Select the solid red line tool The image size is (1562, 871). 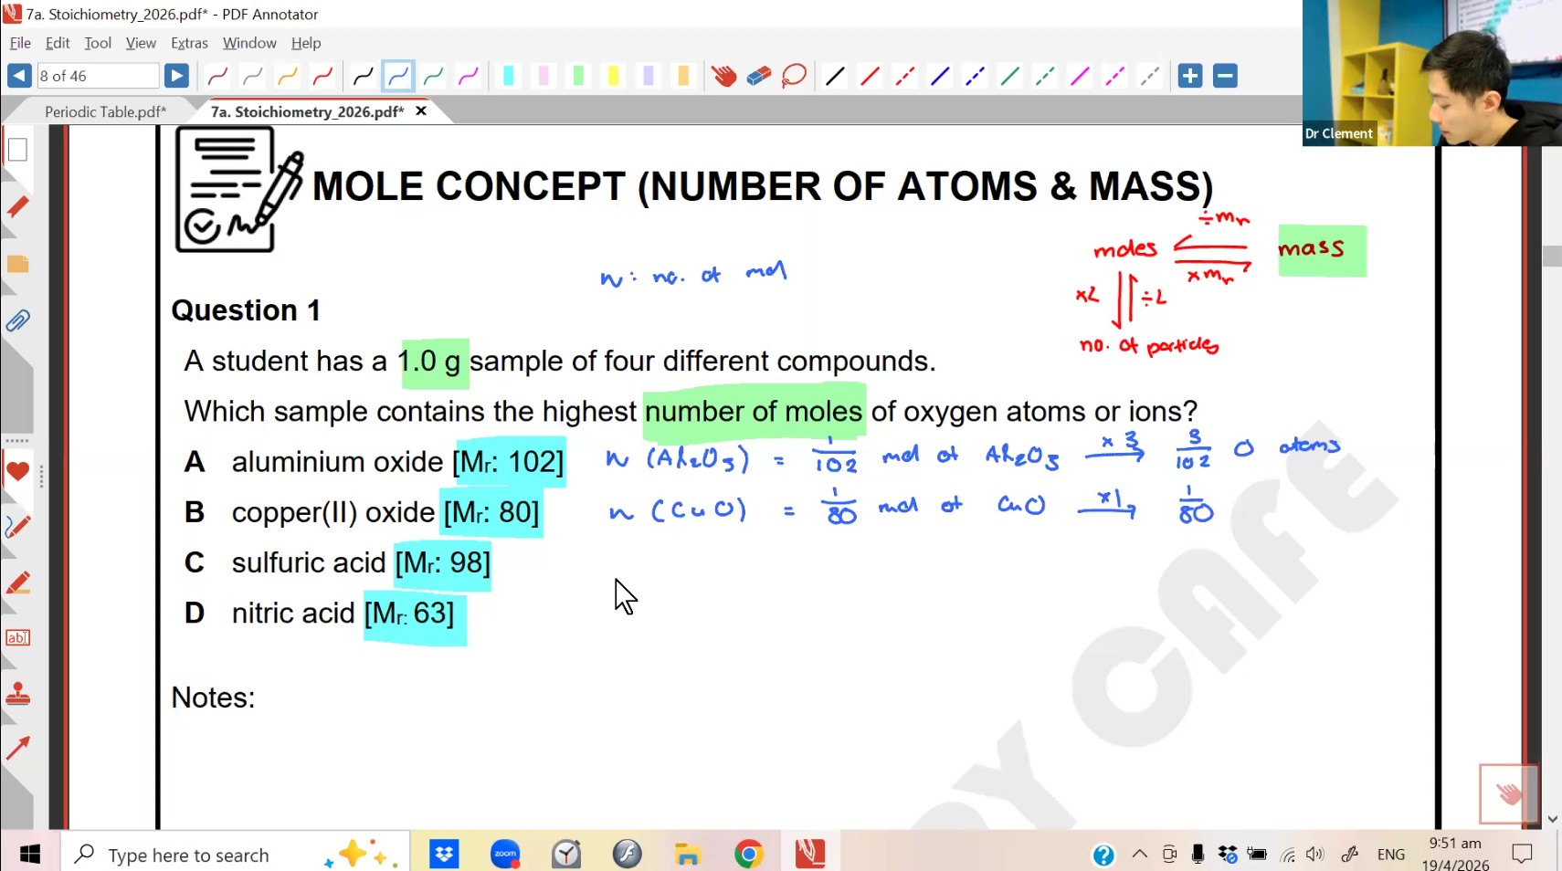click(x=870, y=76)
